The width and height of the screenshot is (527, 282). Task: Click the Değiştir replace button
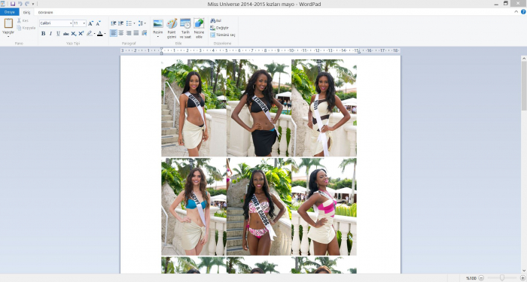tap(220, 28)
